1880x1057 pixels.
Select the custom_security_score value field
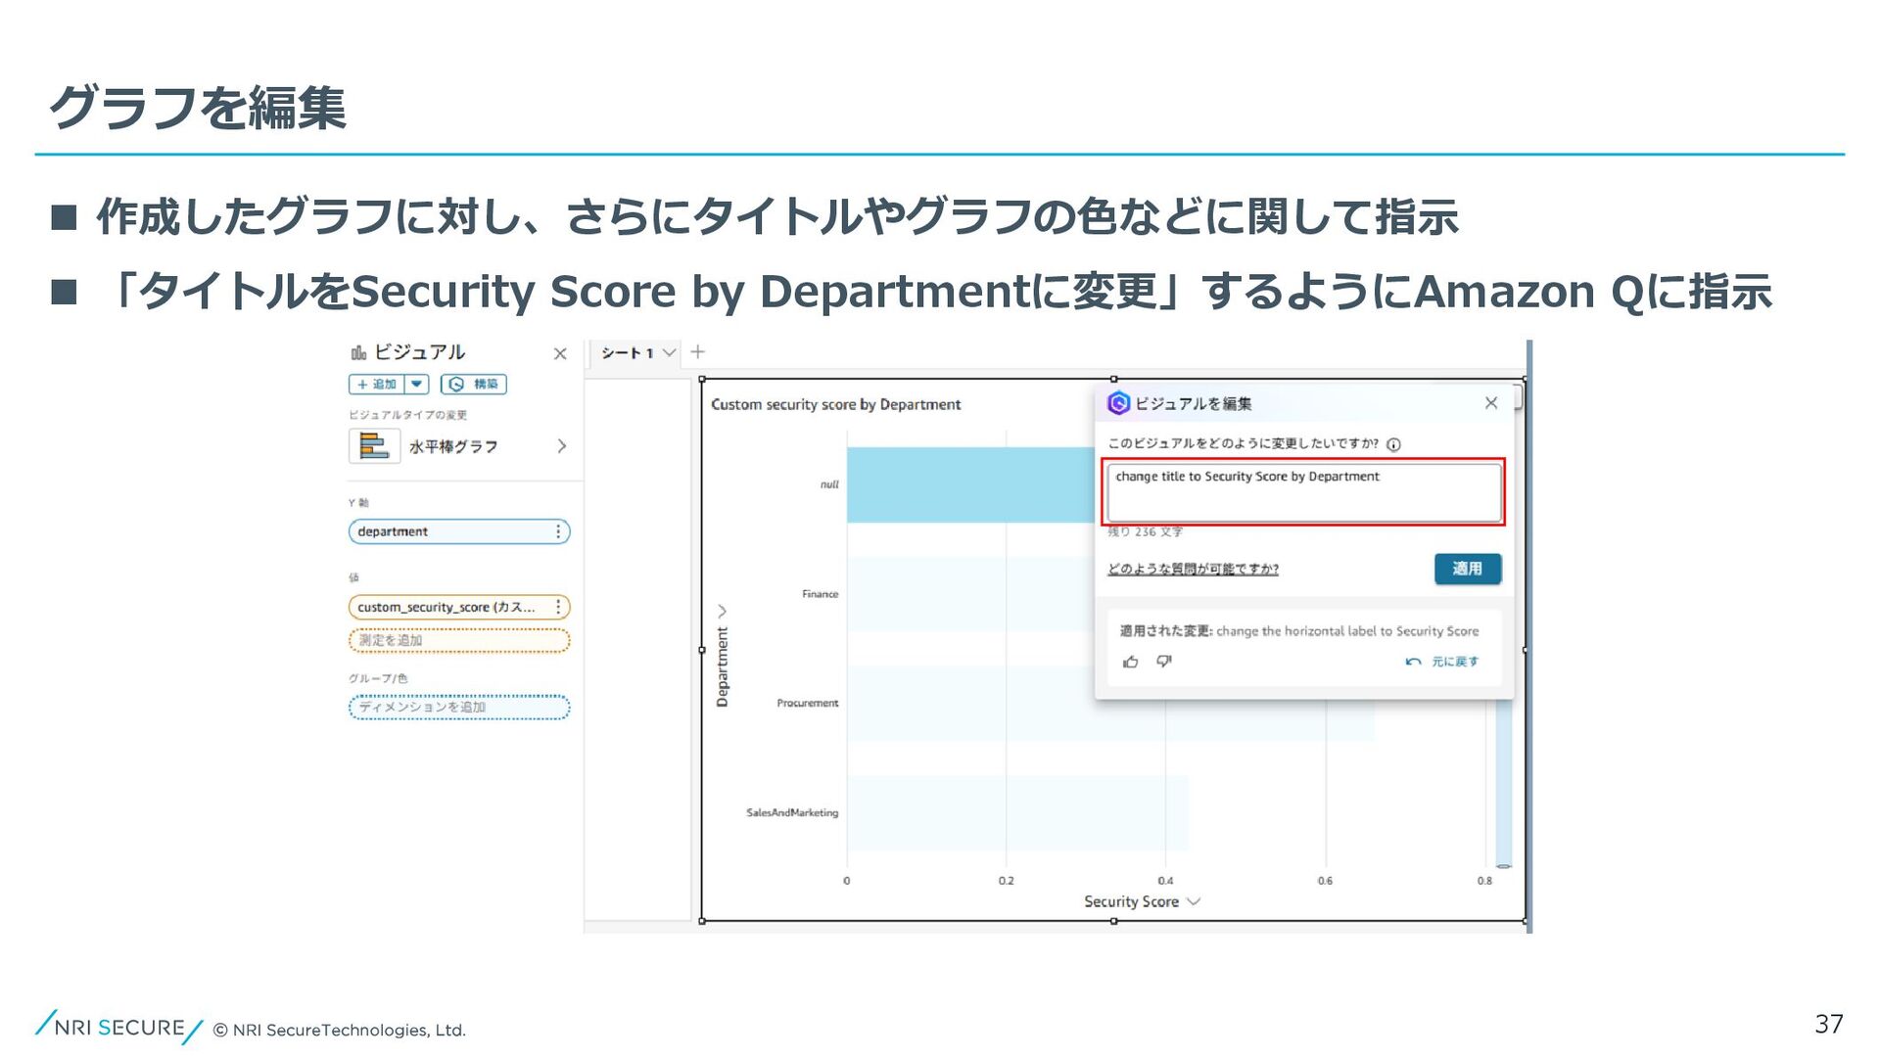459,607
